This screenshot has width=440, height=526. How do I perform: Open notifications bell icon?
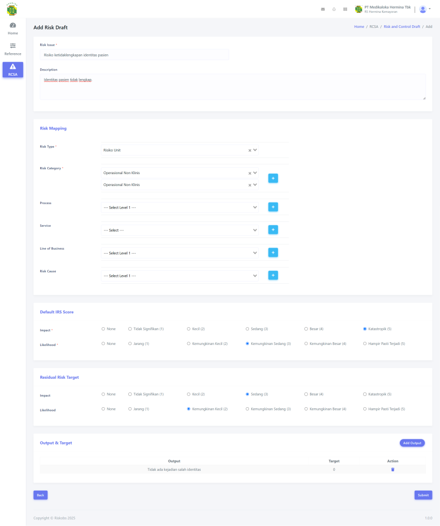tap(334, 9)
